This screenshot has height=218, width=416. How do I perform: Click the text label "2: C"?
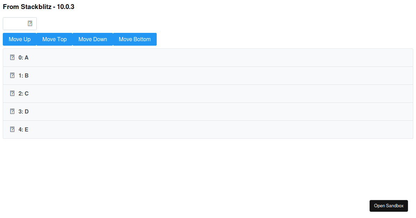pyautogui.click(x=23, y=93)
